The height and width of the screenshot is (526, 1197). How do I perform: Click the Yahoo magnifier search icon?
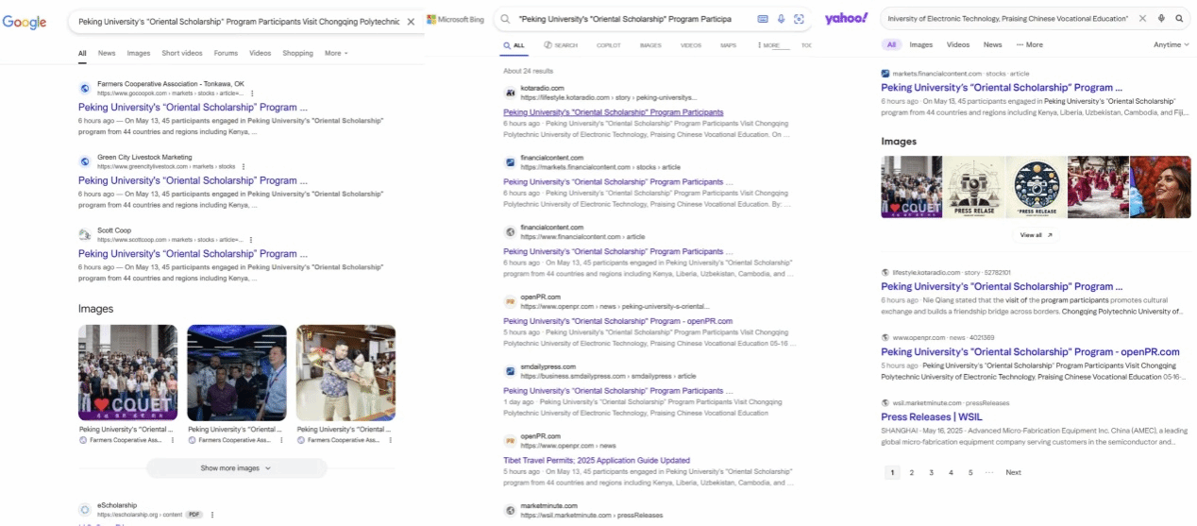1178,18
